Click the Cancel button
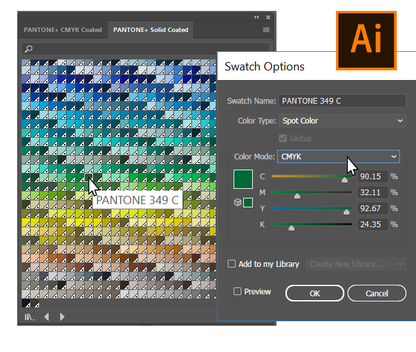This screenshot has height=352, width=416. pyautogui.click(x=377, y=293)
